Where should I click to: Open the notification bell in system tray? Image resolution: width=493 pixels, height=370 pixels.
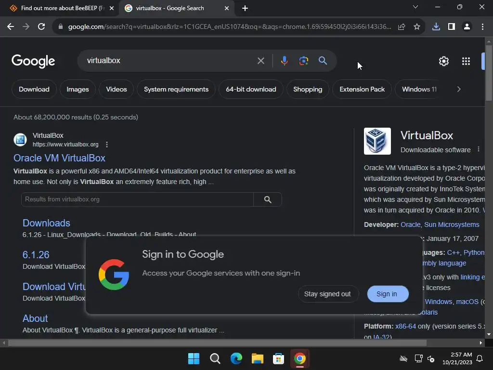tap(480, 358)
